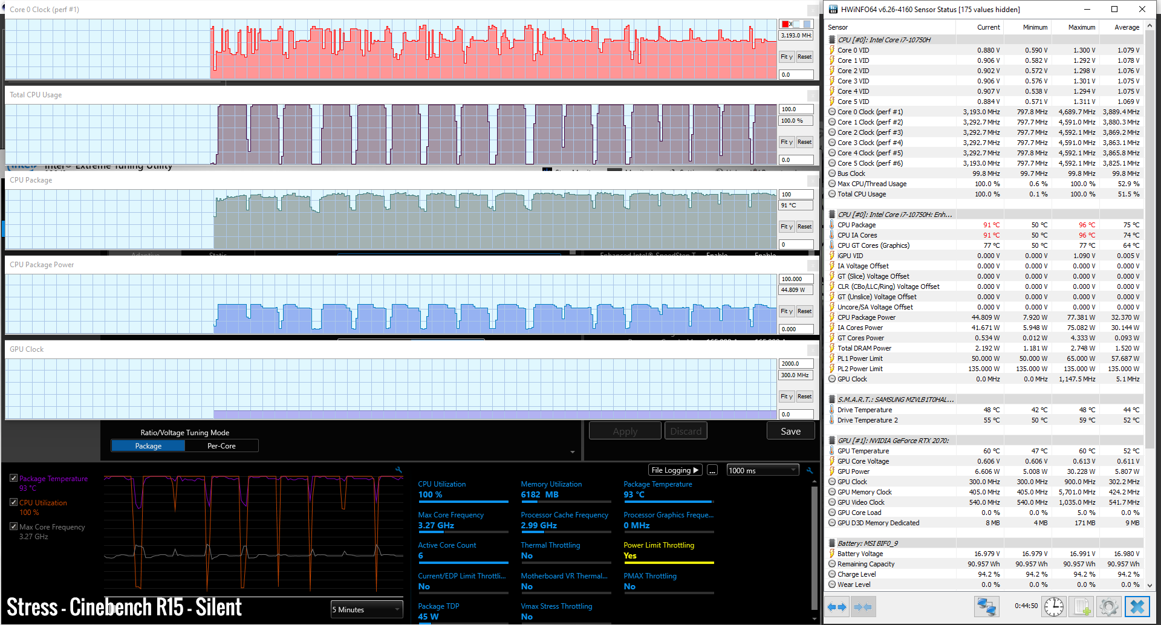Click the Drive Temperature thermometer icon
The width and height of the screenshot is (1161, 625).
pos(832,410)
